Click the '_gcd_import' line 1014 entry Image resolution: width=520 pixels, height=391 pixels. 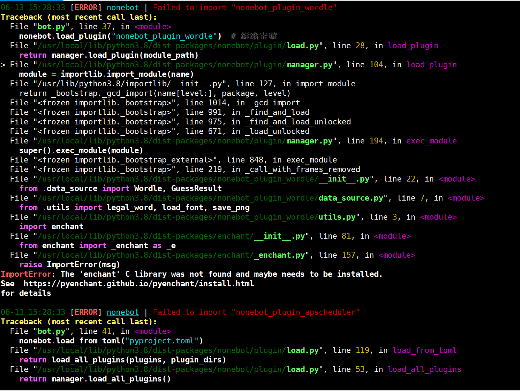(x=155, y=103)
